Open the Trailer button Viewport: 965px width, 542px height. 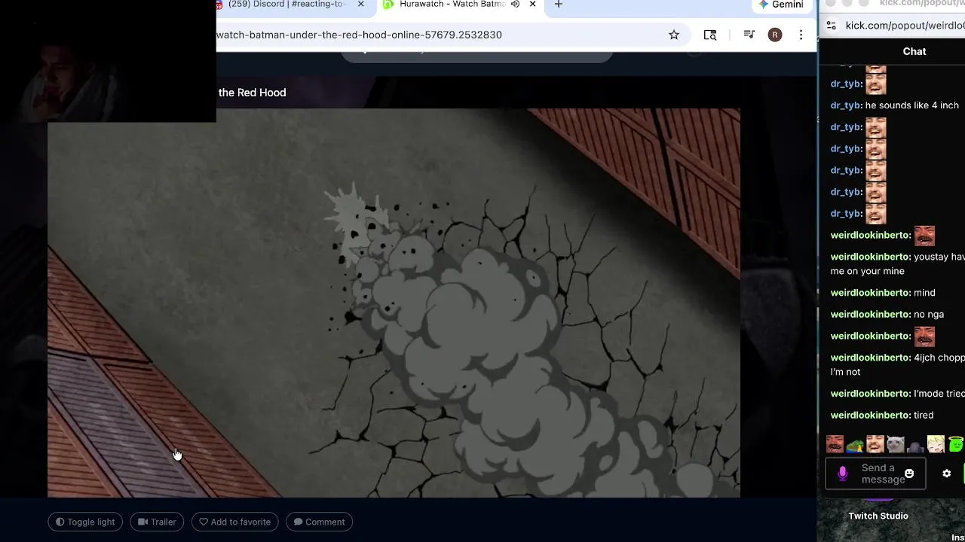coord(157,522)
